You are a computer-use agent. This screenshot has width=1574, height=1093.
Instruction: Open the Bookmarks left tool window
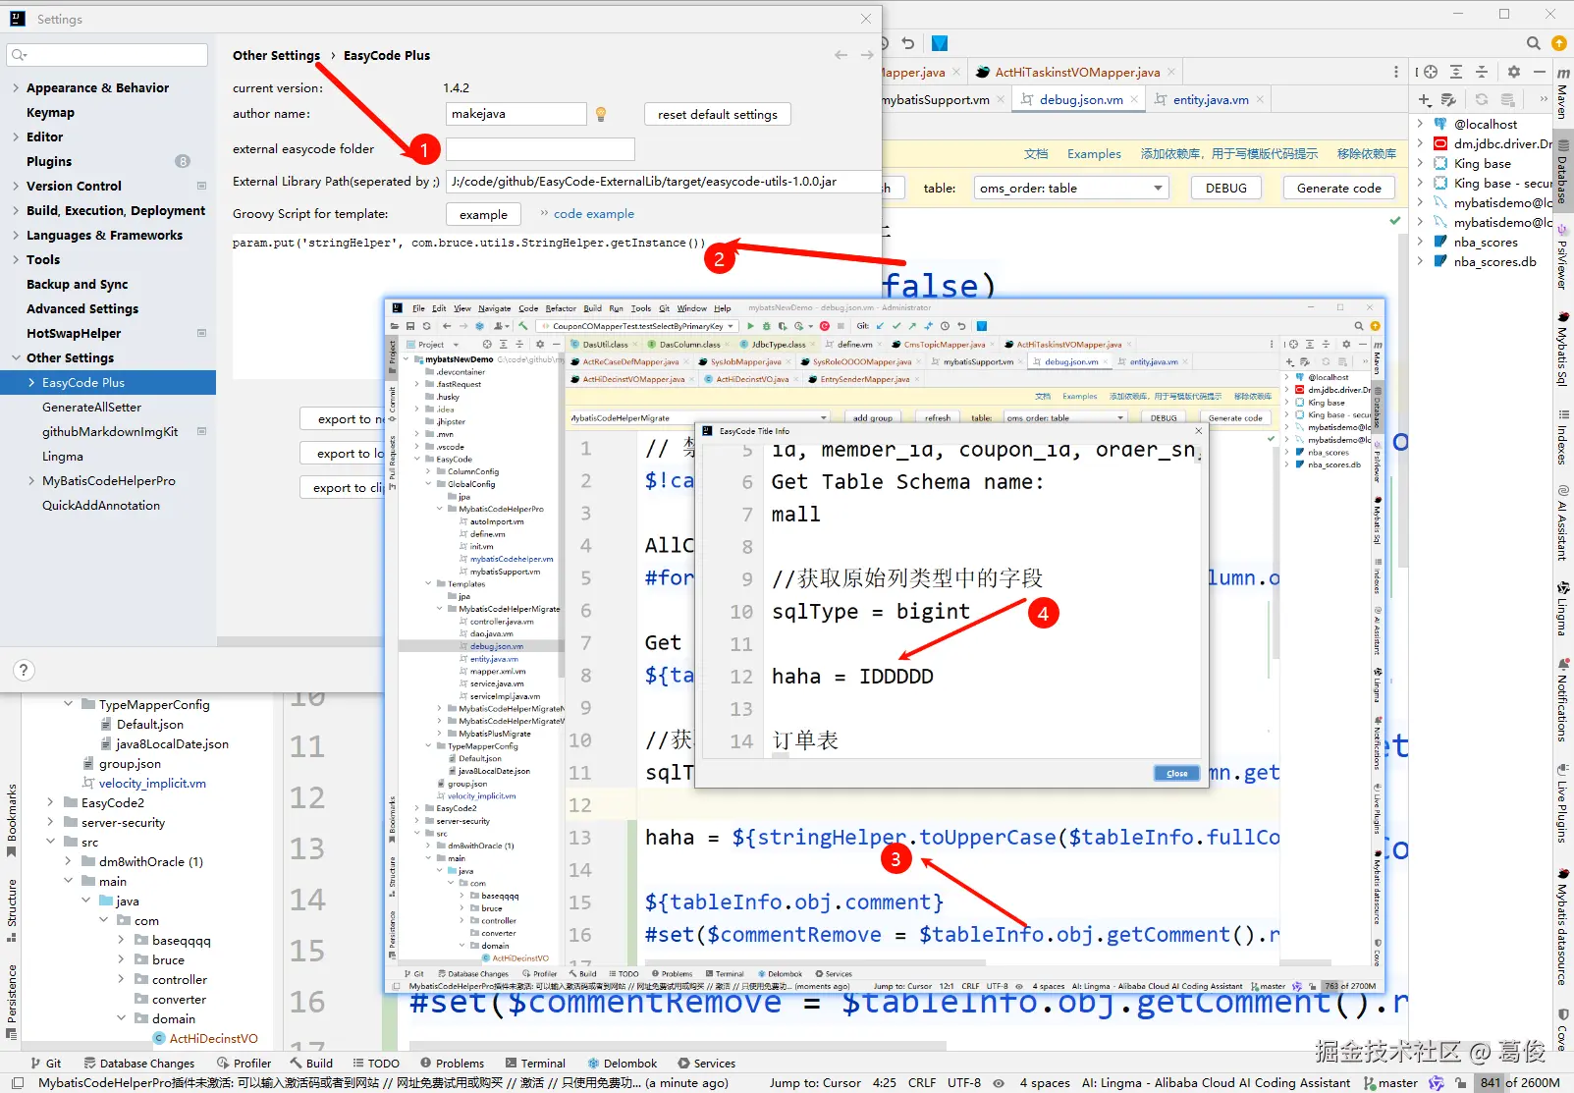[x=12, y=820]
